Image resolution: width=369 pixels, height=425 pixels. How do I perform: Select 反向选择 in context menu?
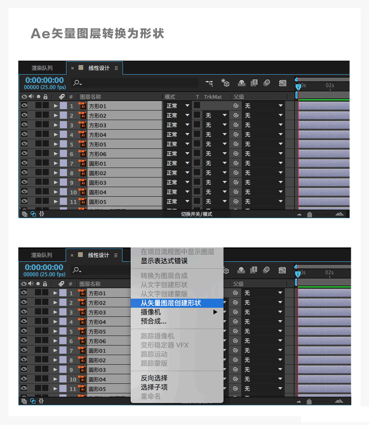tap(177, 378)
